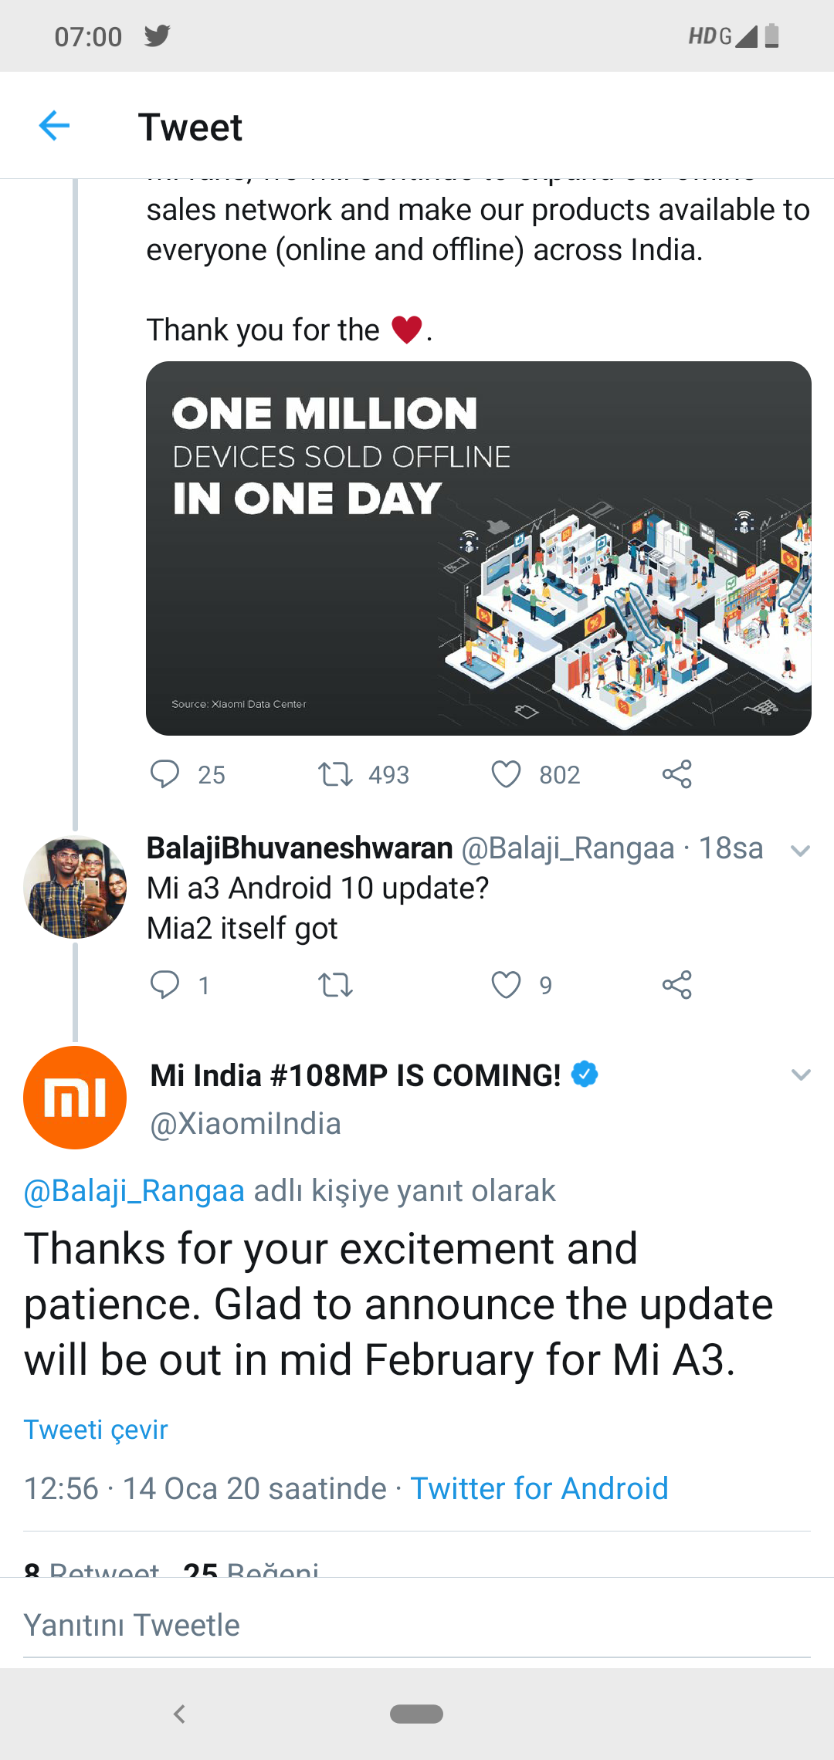Tap the home pill in navigation bar
The image size is (834, 1760).
(416, 1714)
